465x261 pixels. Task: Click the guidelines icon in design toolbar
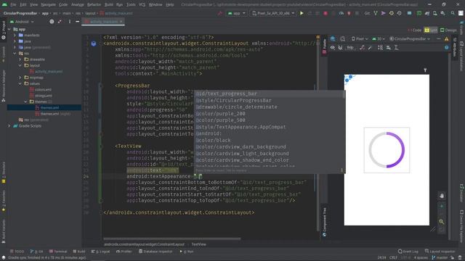396,47
